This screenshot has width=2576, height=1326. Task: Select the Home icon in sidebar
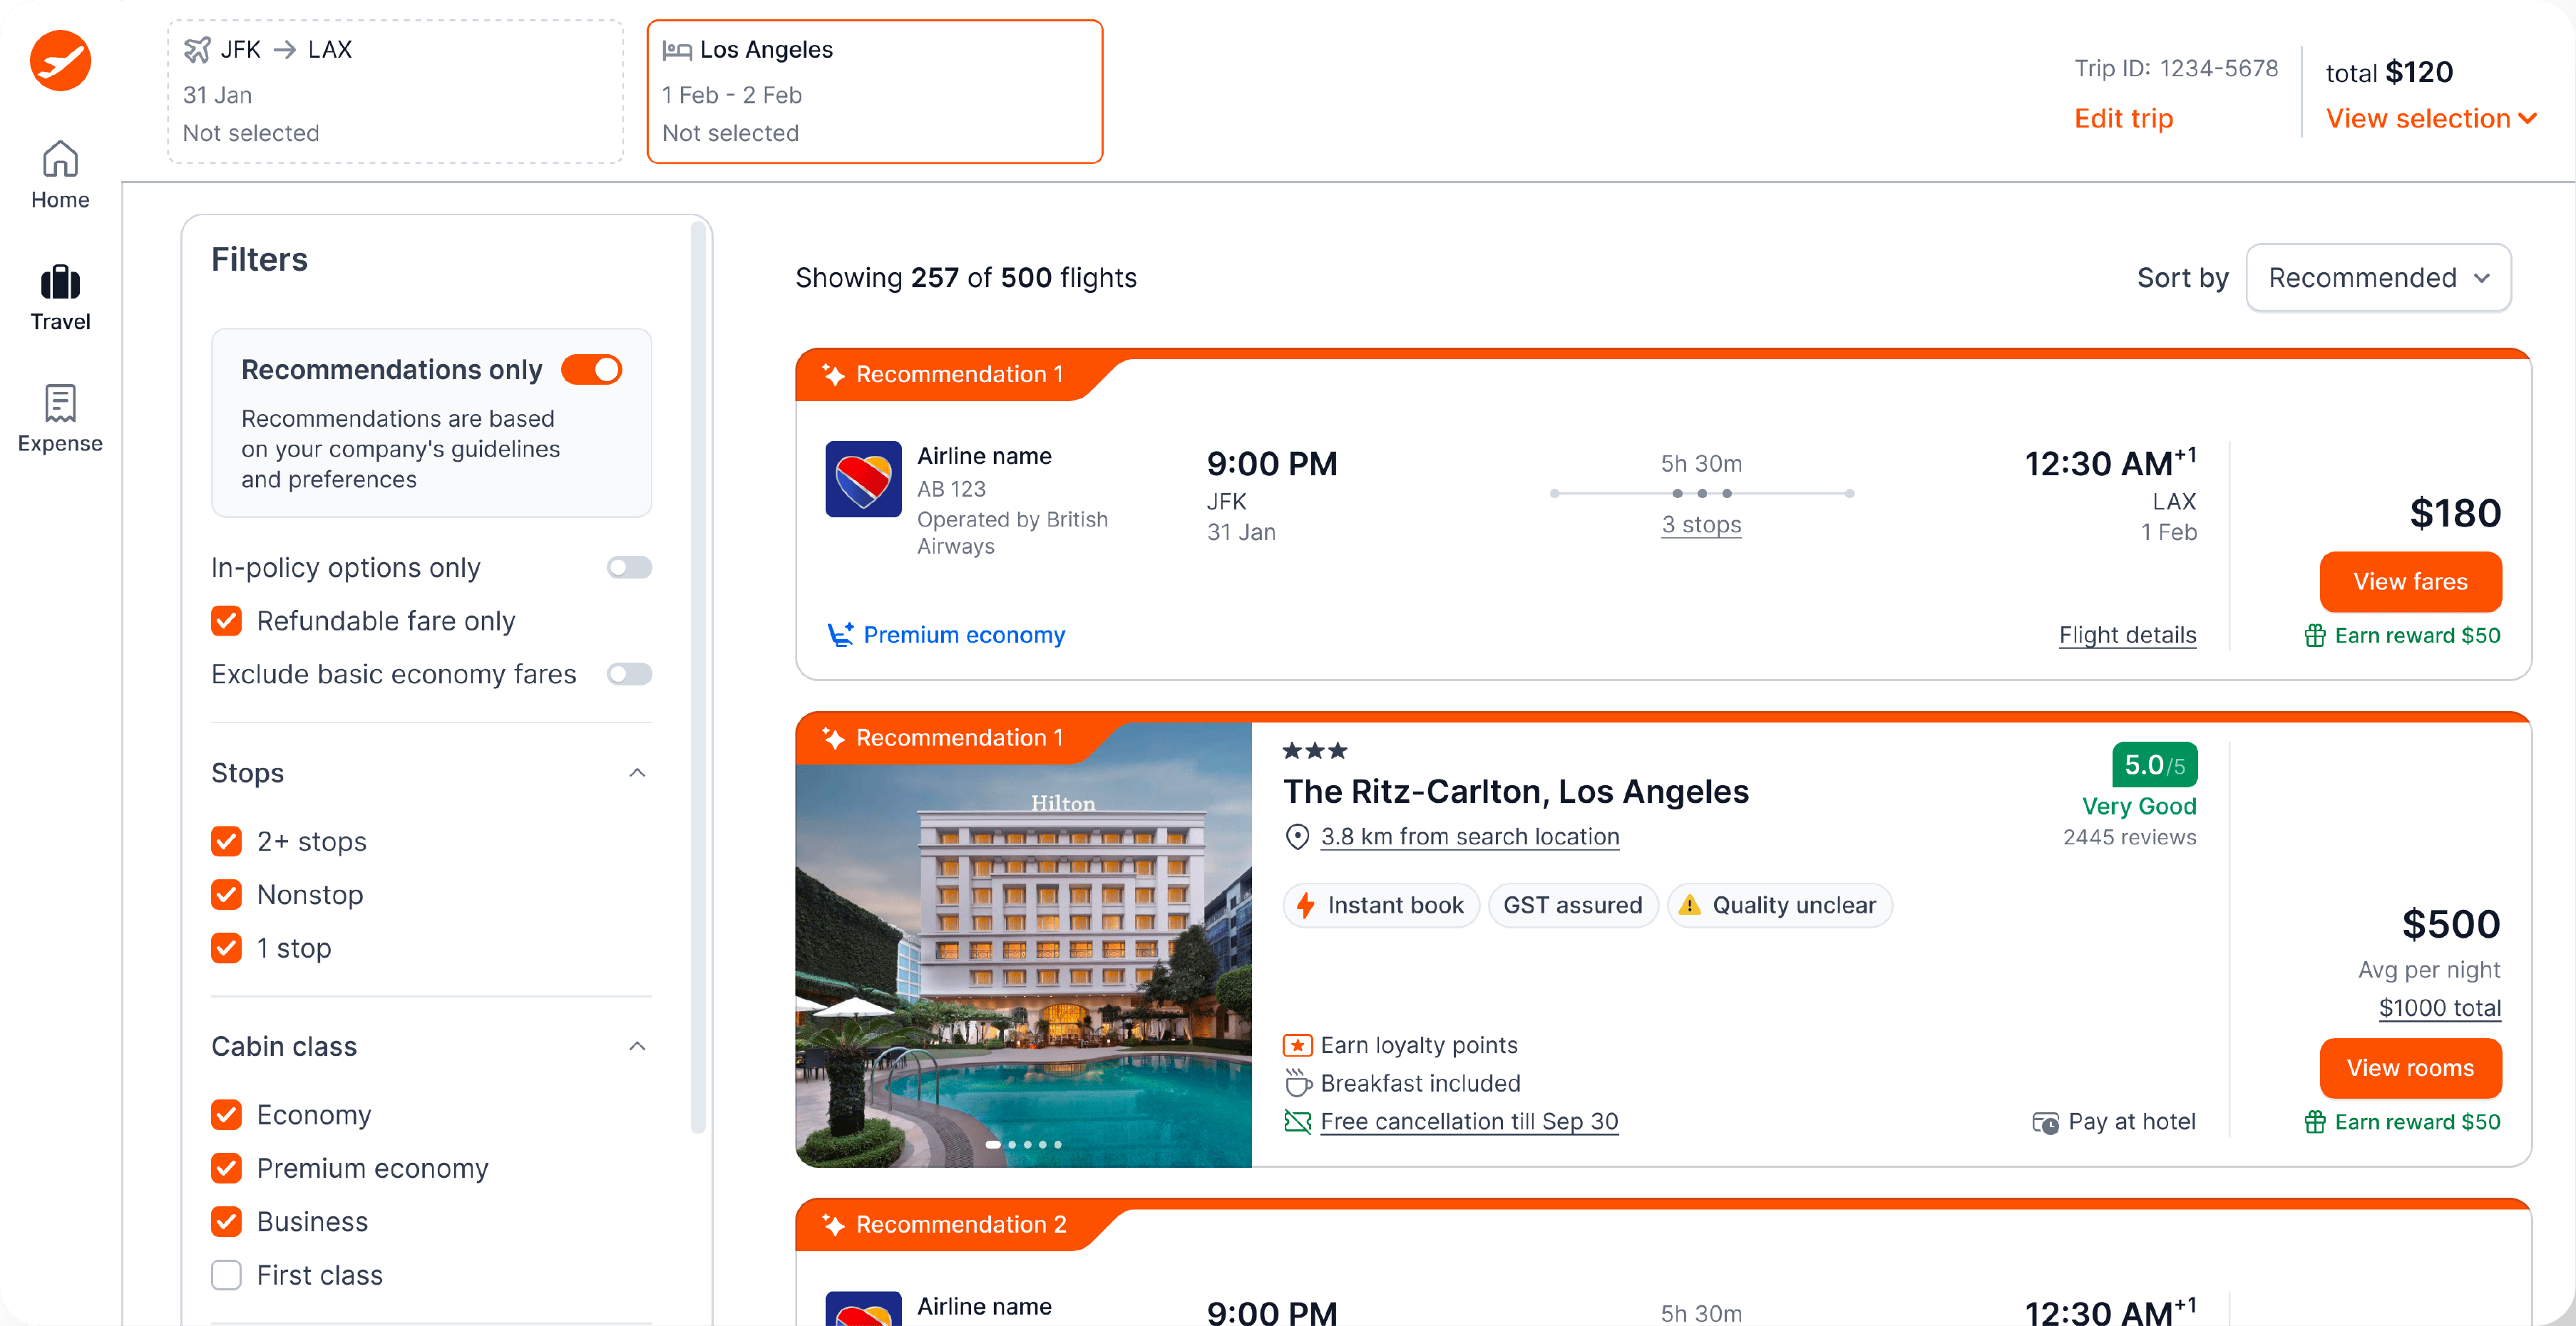tap(60, 160)
